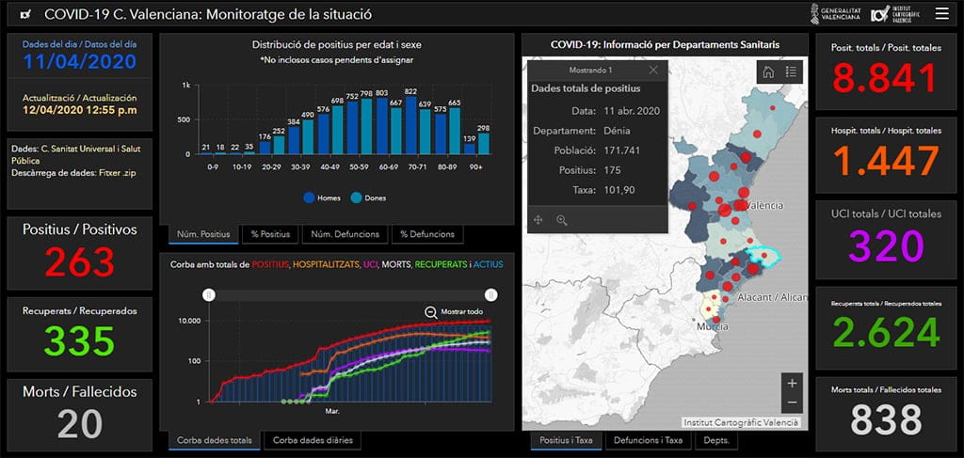This screenshot has height=458, width=964.
Task: Open the Núm. Defuncions tab
Action: click(x=345, y=234)
